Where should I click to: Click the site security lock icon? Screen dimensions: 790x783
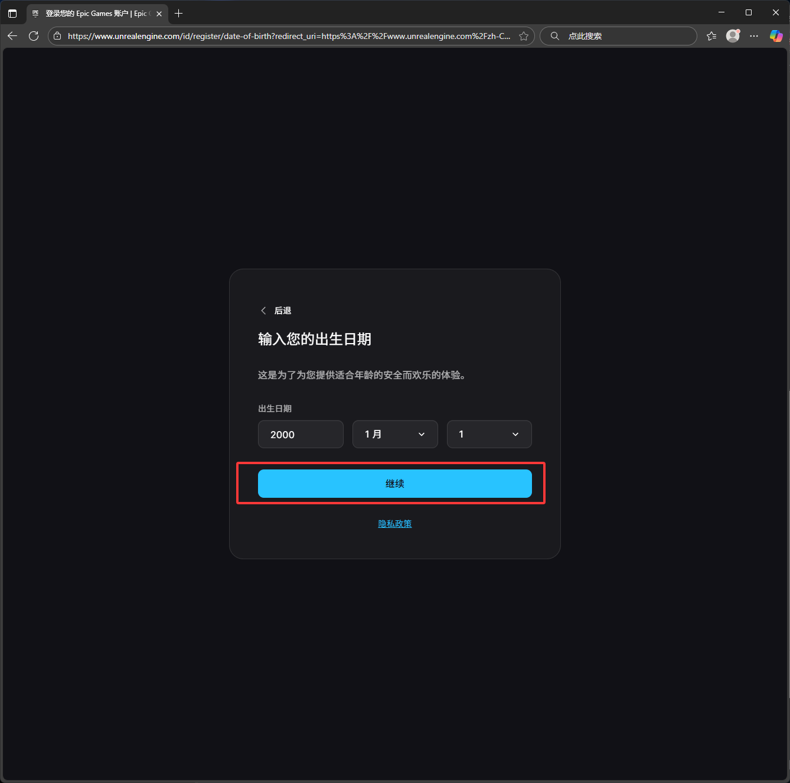[x=57, y=36]
